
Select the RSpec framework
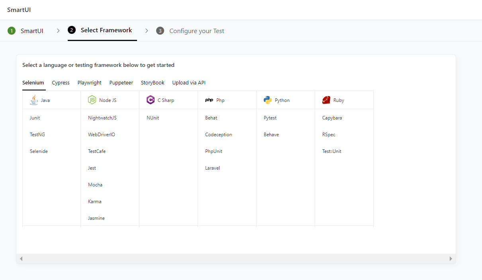(x=329, y=135)
